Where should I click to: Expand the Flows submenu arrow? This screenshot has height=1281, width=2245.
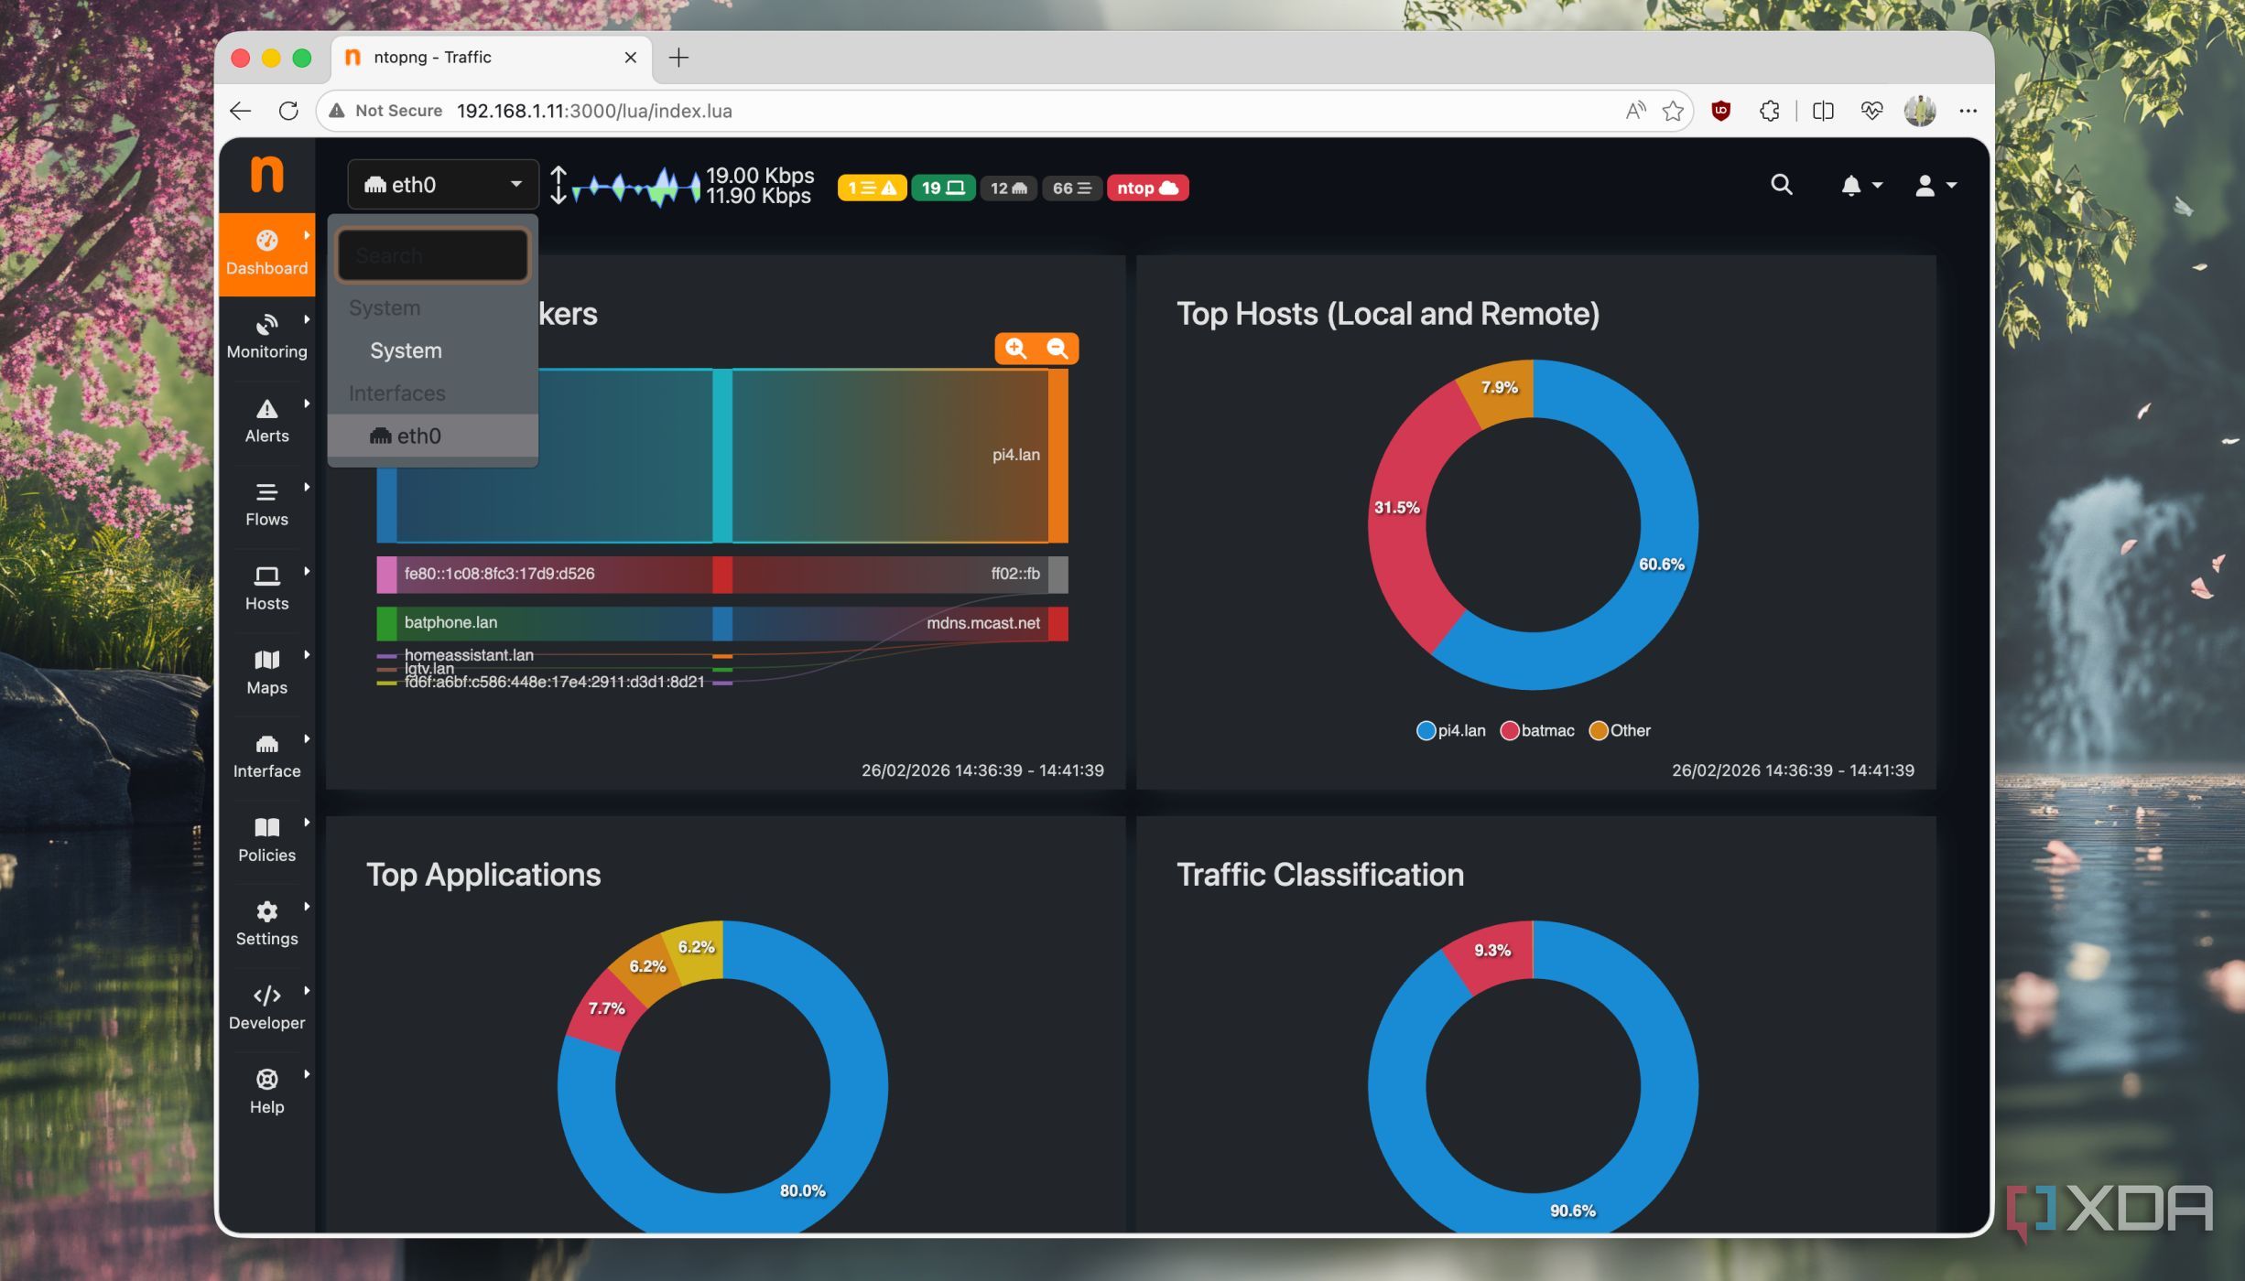click(x=307, y=487)
